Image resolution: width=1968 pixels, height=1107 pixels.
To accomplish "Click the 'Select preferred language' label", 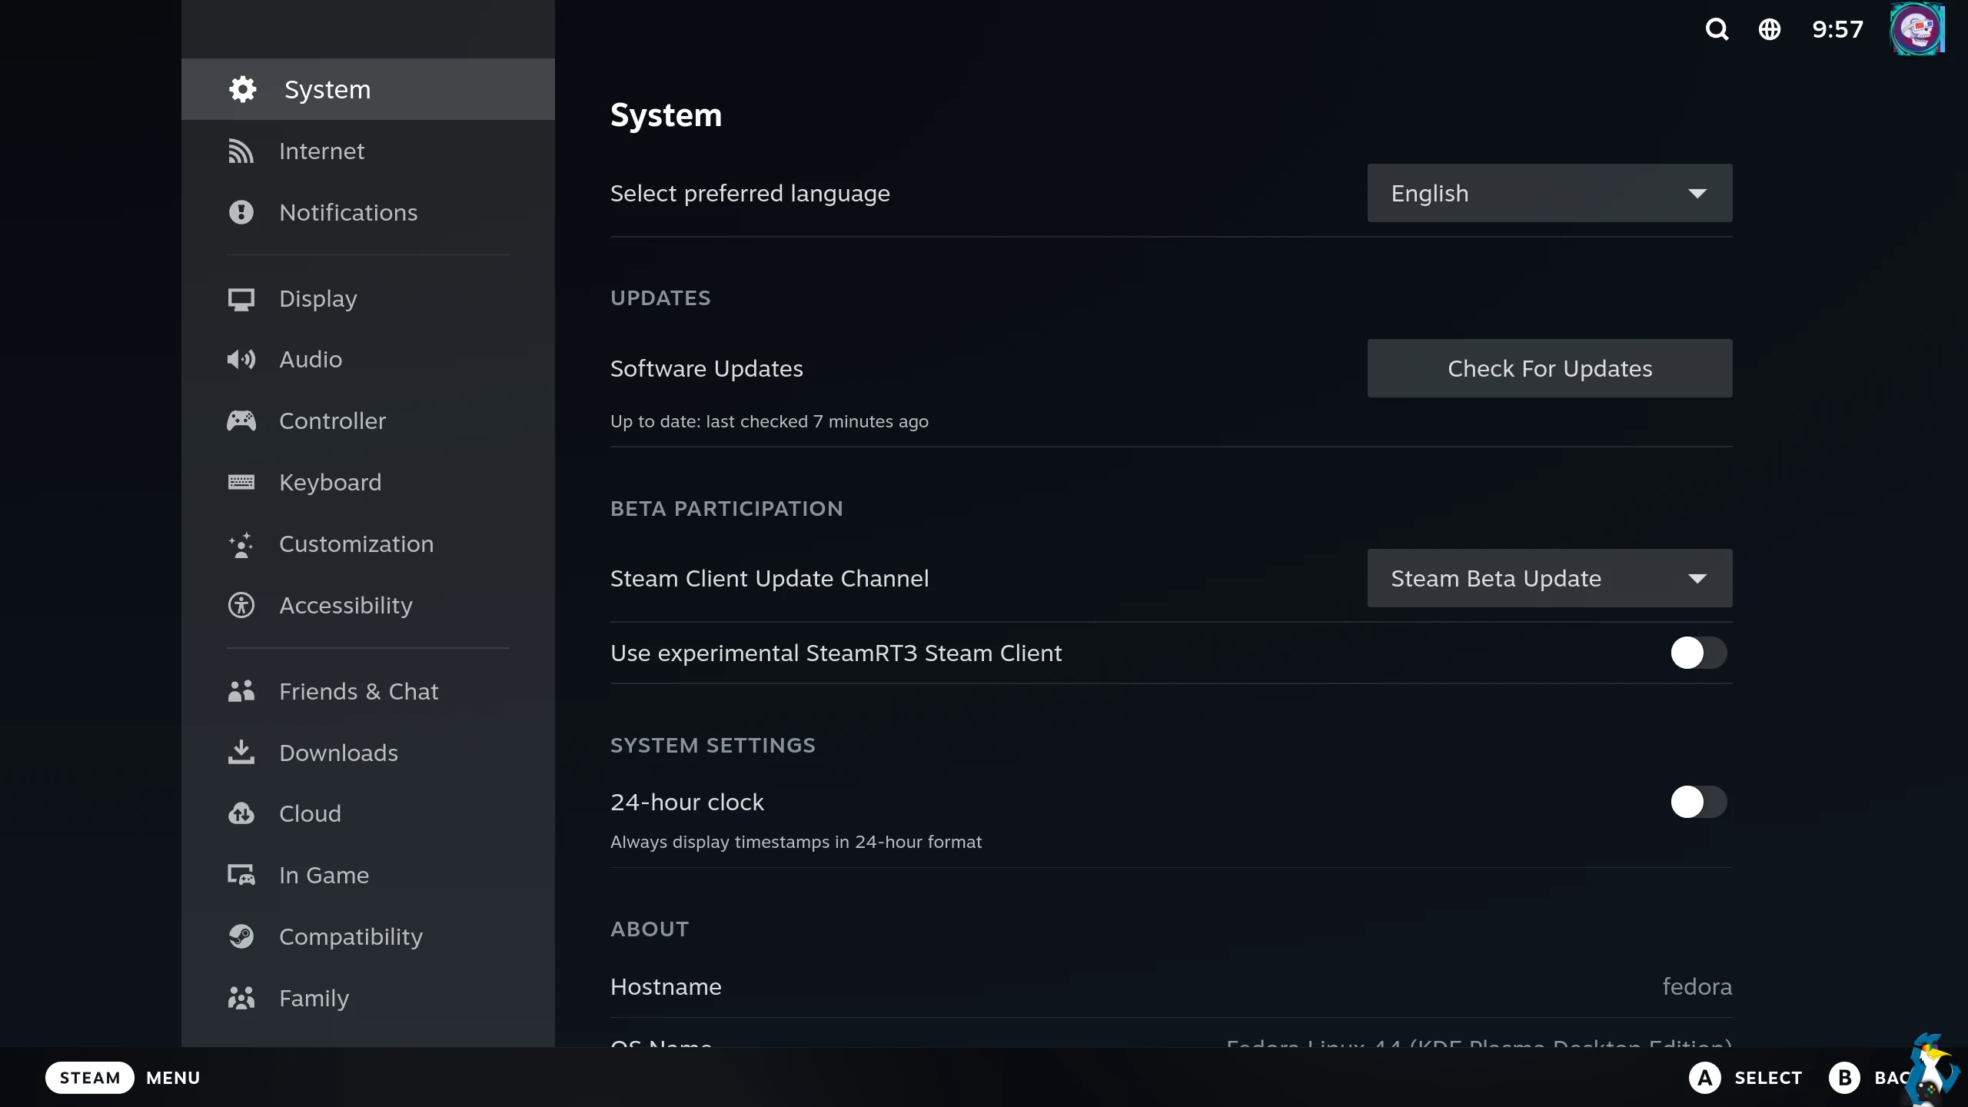I will 750,194.
